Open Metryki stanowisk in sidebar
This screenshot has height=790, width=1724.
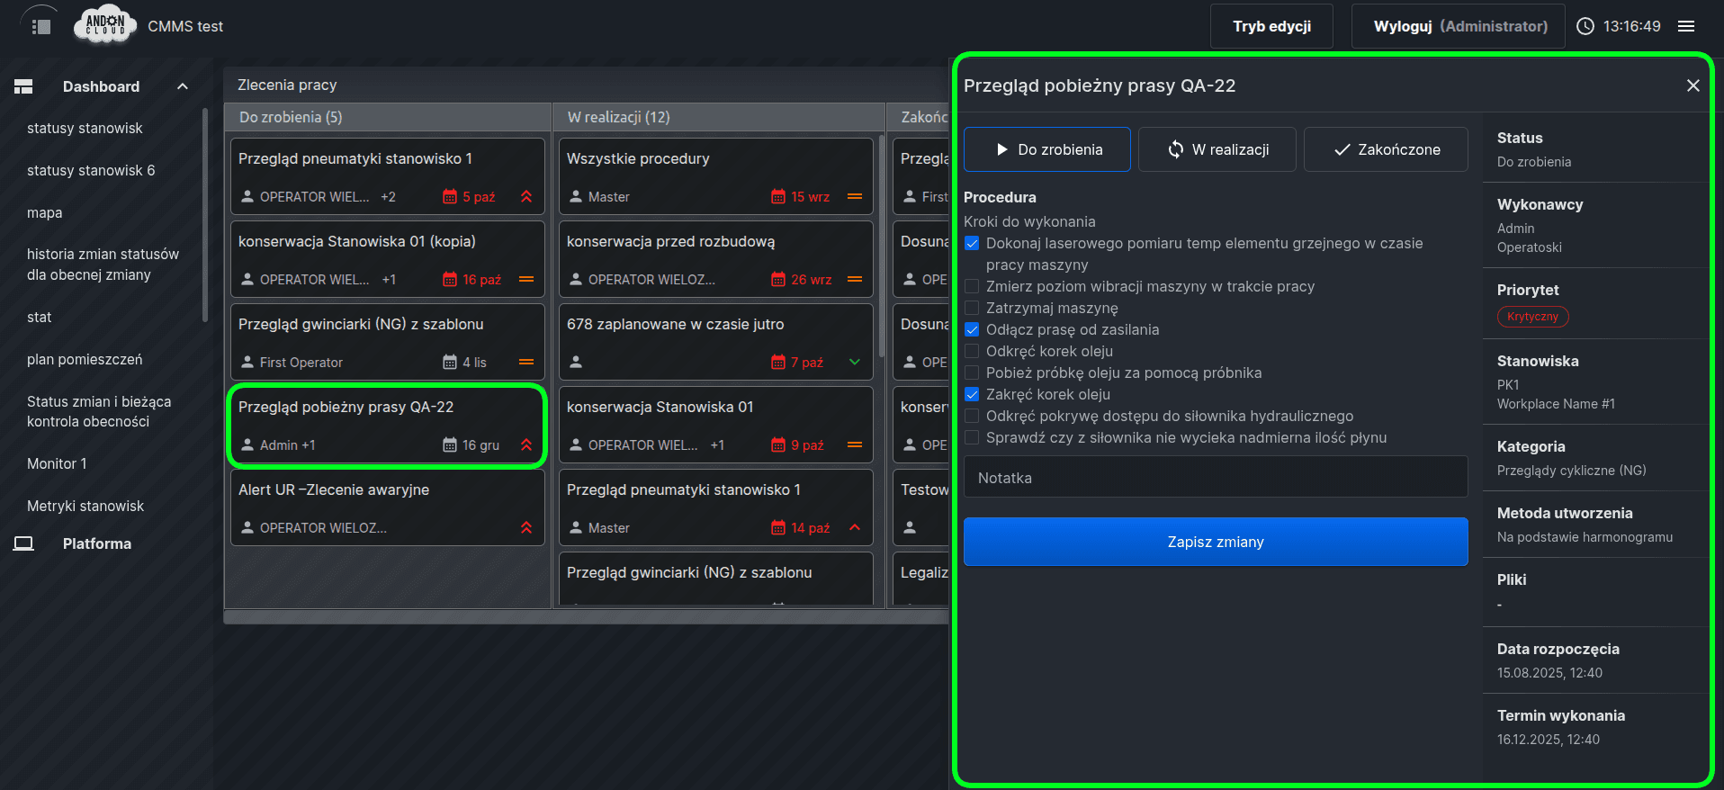coord(85,507)
